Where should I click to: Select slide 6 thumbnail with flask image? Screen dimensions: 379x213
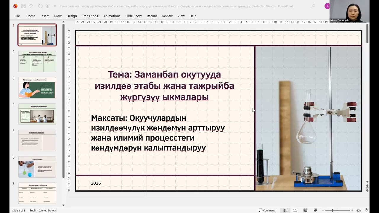click(37, 167)
